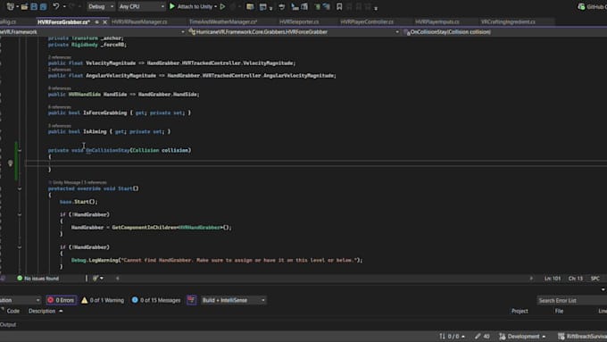The image size is (607, 342).
Task: Pin the HVRForceGrabber.cs tab
Action: click(x=96, y=22)
